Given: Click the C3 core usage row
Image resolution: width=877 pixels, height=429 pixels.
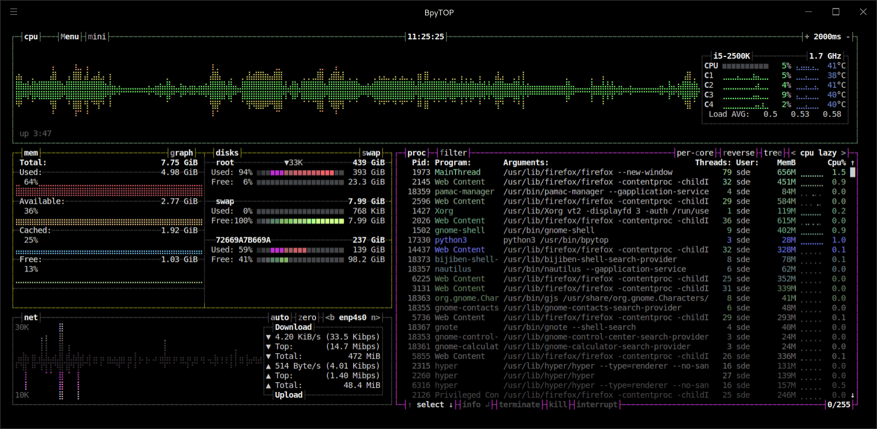Looking at the screenshot, I should pos(775,95).
